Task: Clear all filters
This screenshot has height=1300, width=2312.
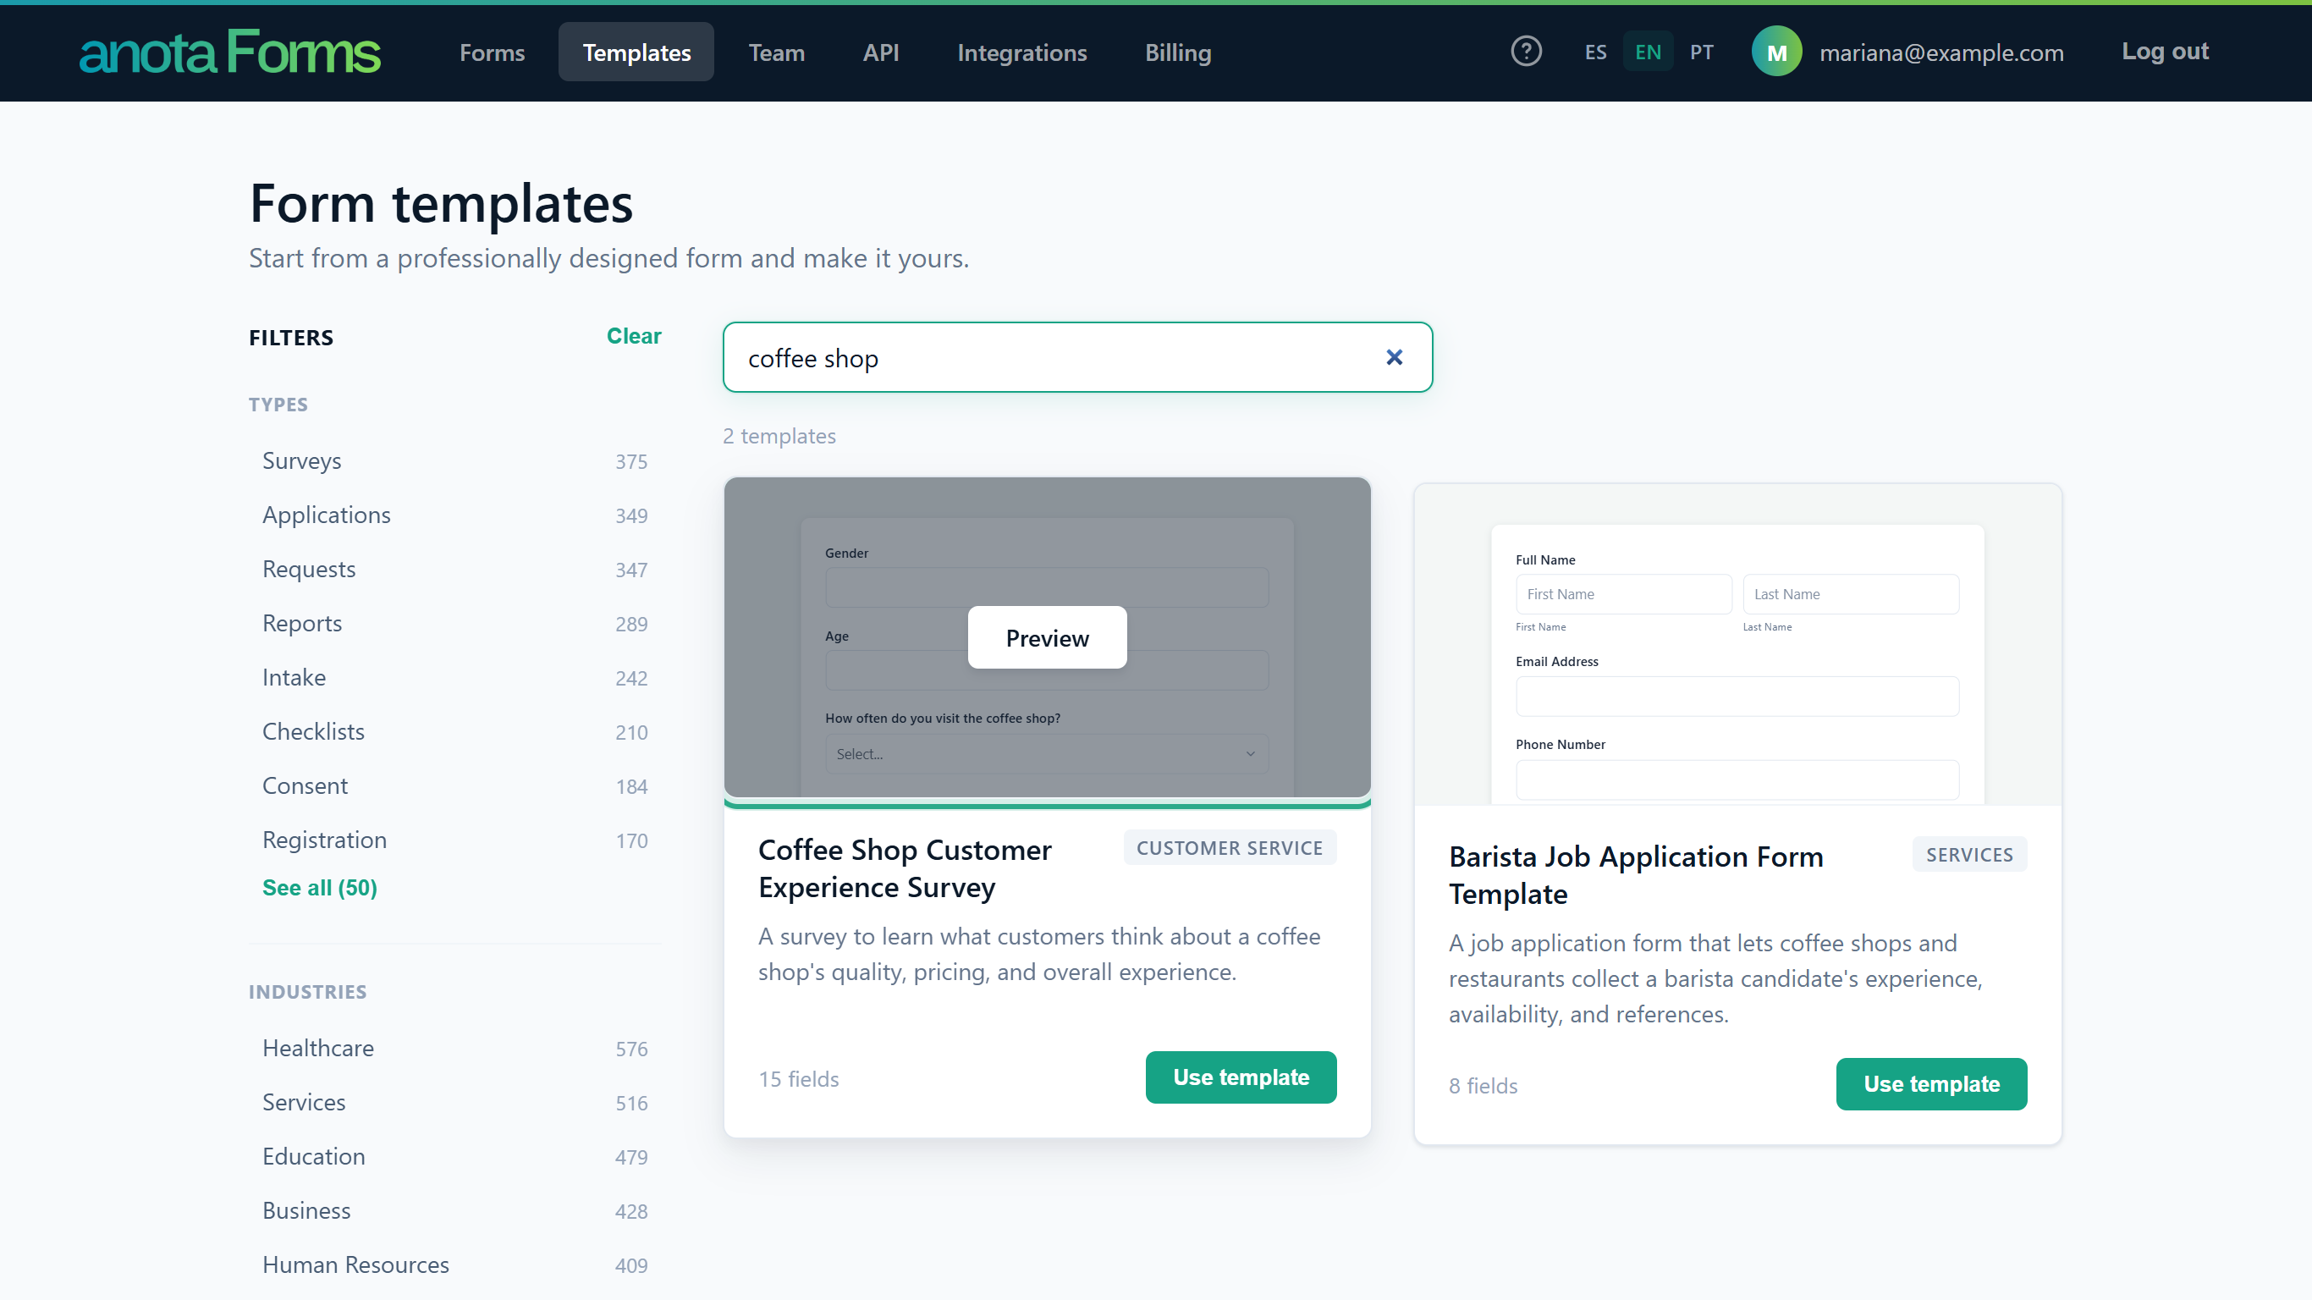Action: (634, 336)
